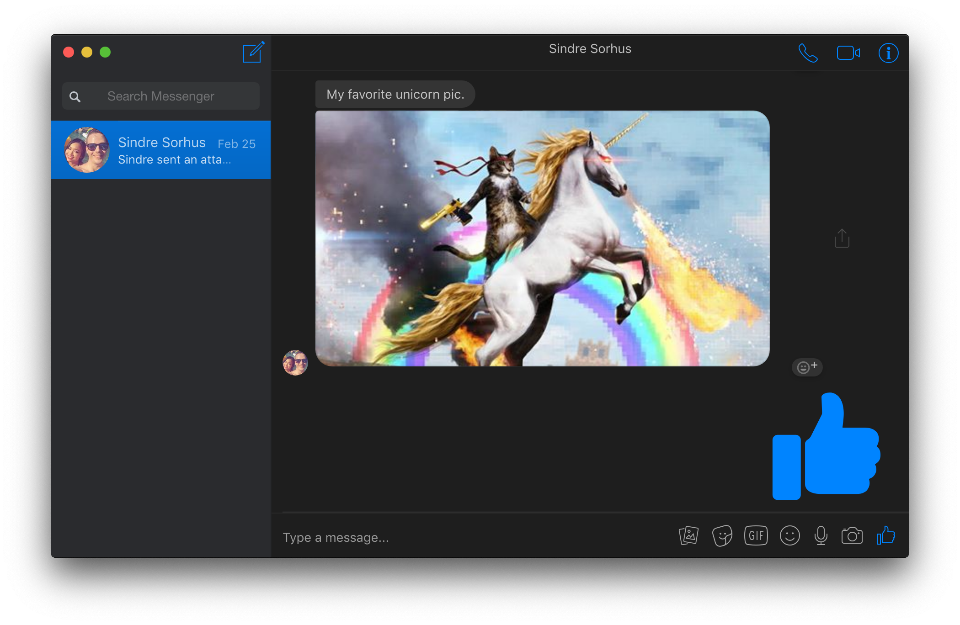Select the Sindre Sorhus conversation
The image size is (960, 625).
pyautogui.click(x=161, y=150)
